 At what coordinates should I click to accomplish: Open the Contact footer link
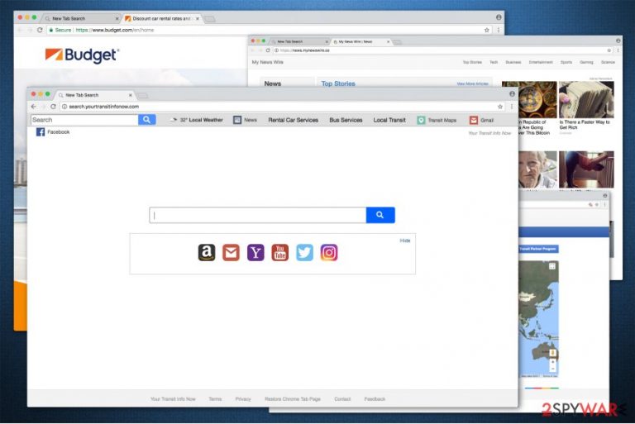point(342,399)
